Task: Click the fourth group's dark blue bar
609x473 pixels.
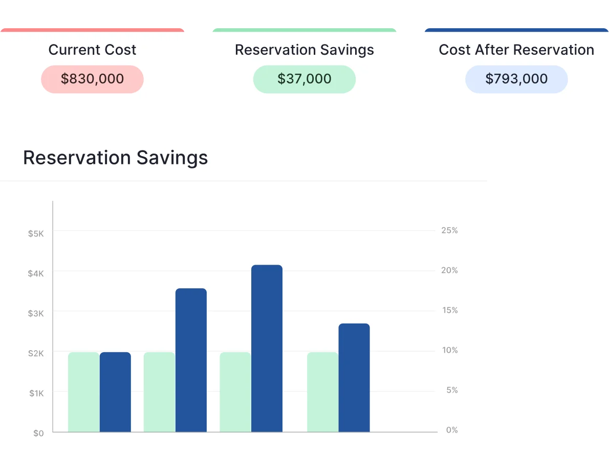Action: point(354,378)
